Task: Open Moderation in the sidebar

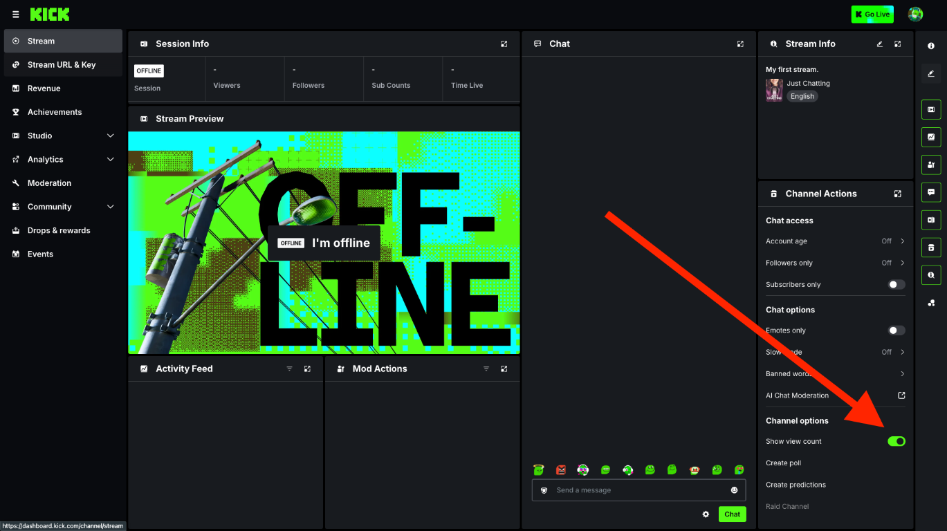Action: 63,183
